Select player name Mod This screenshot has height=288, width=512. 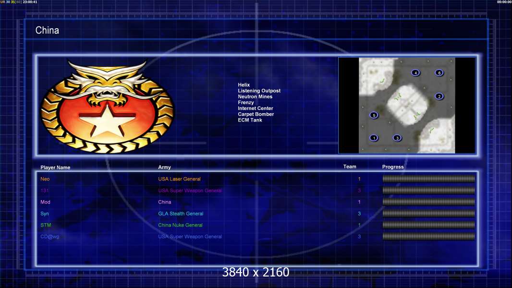45,202
